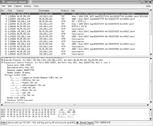Collapse the Transmission Control Protocol node
The width and height of the screenshot is (153, 126).
point(2,63)
